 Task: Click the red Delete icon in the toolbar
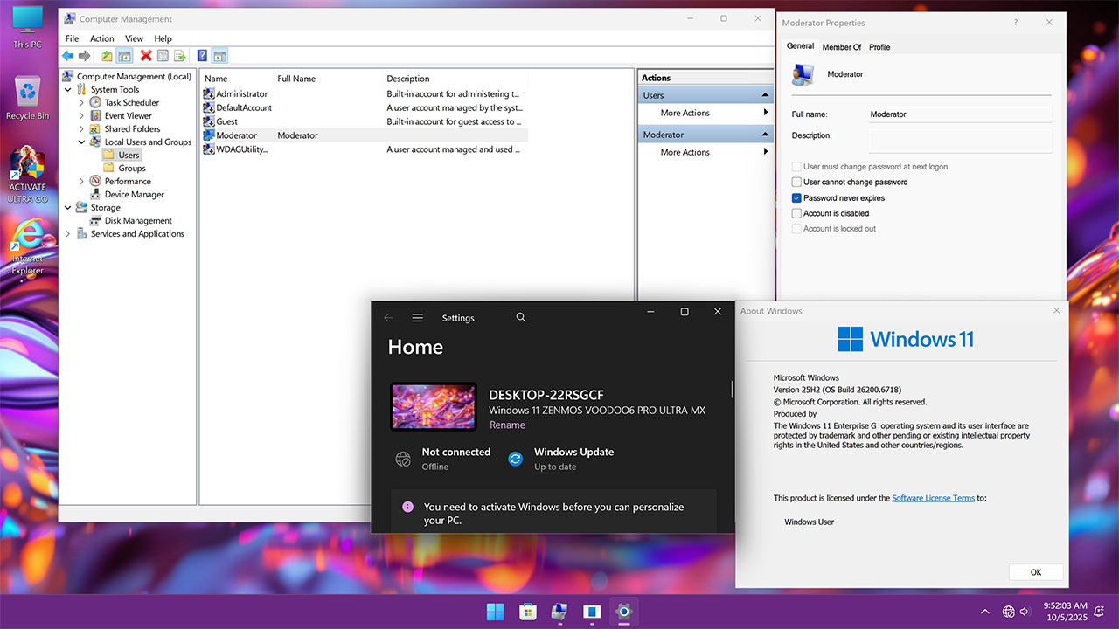(x=146, y=56)
